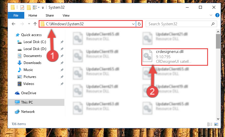Select the crdesignerui.dll file
Image resolution: width=225 pixels, height=137 pixels.
pos(175,57)
